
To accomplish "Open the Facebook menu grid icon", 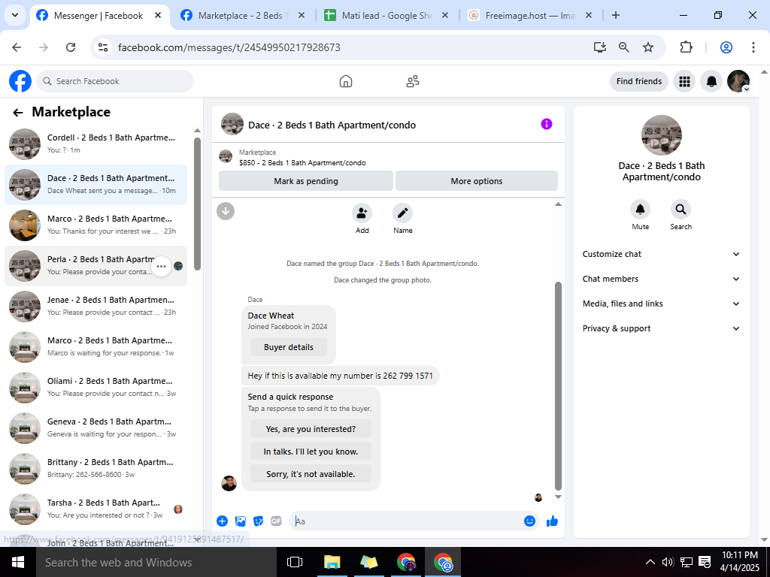I will (684, 81).
